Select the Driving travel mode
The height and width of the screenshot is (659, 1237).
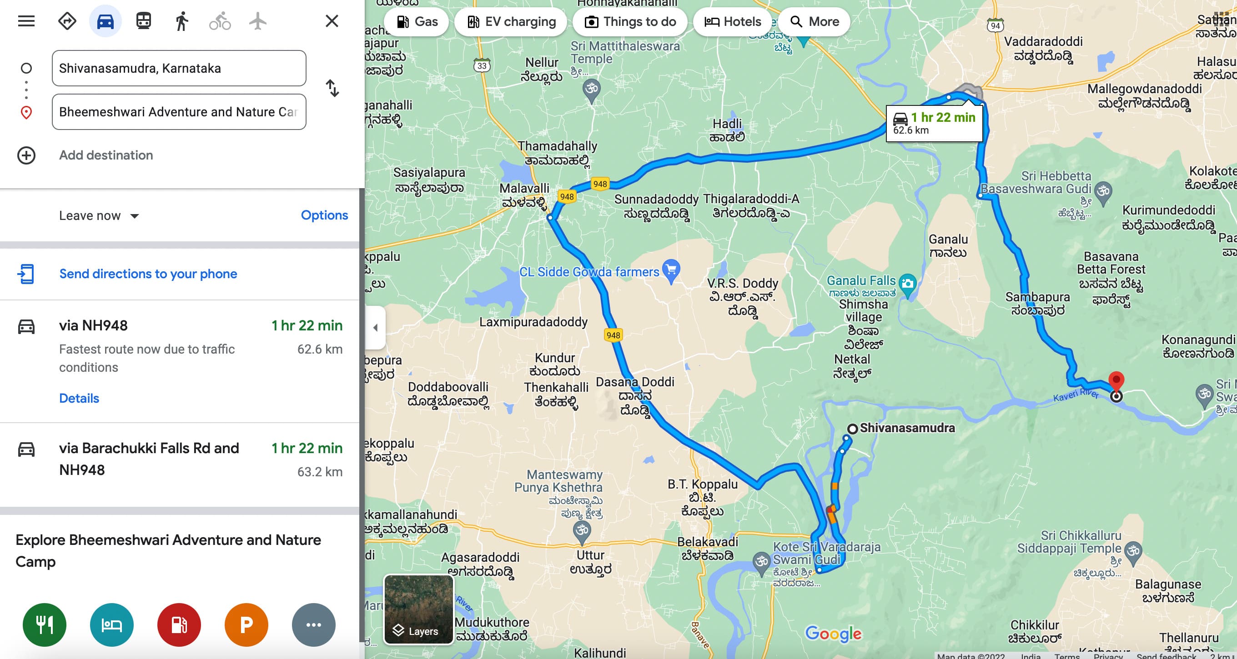tap(105, 21)
